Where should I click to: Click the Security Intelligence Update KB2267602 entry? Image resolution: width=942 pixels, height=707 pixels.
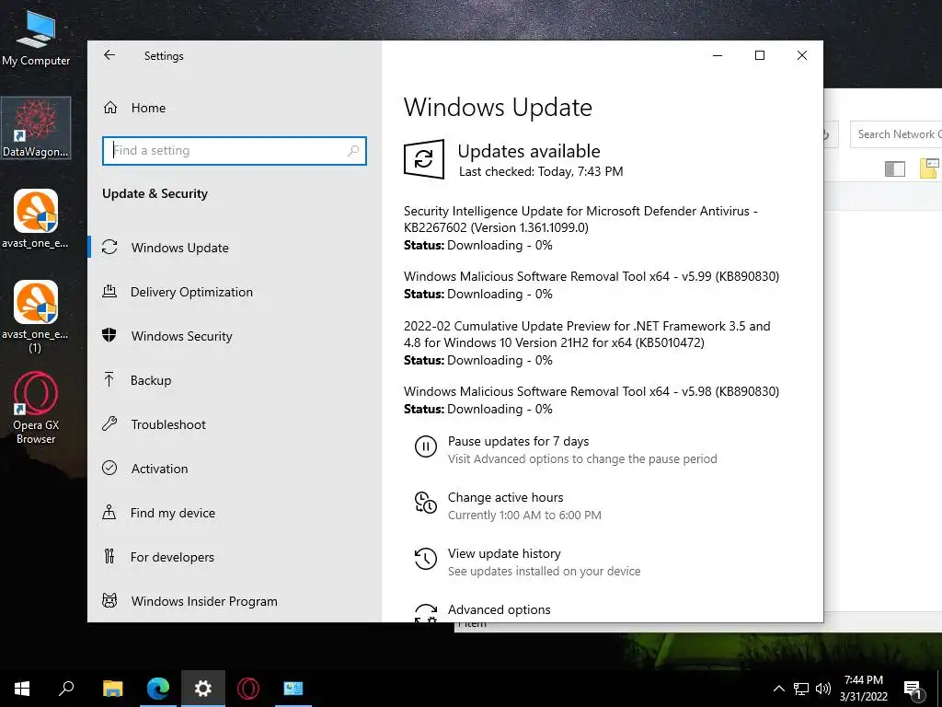580,228
